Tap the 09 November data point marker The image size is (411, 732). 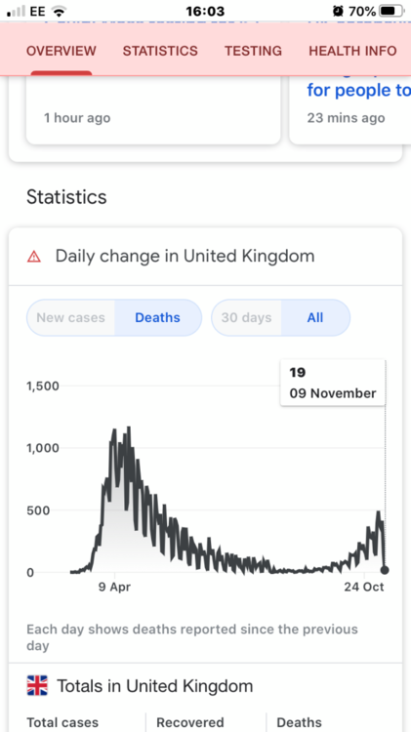click(385, 570)
